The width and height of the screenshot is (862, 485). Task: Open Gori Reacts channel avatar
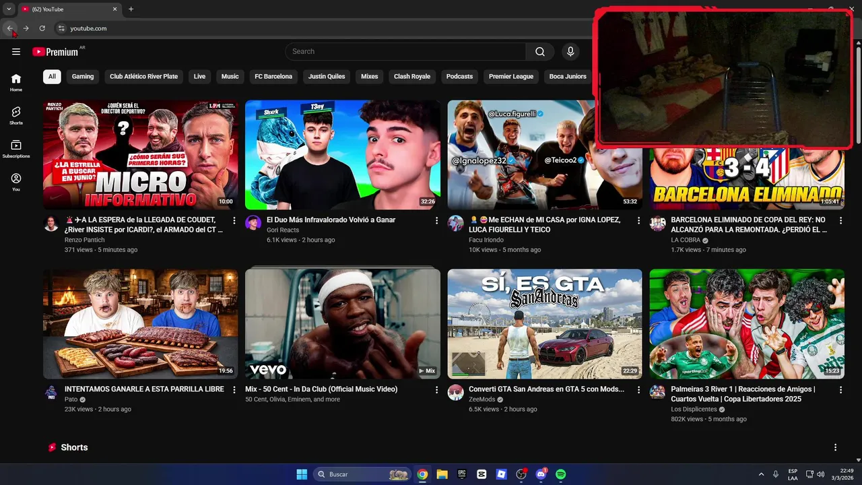(253, 224)
